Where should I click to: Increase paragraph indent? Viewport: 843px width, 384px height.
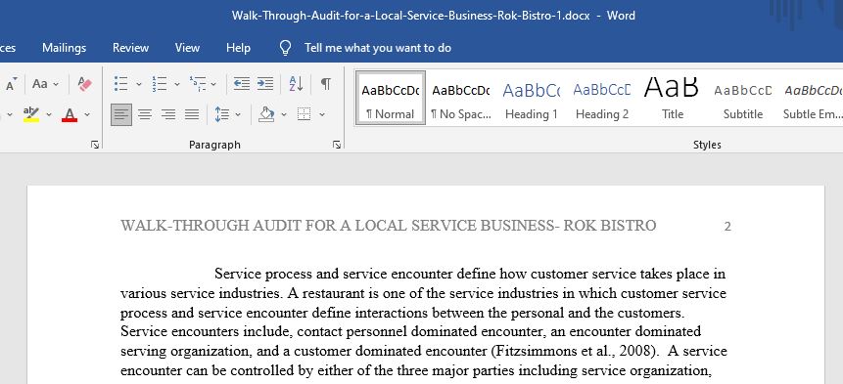coord(265,84)
